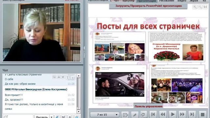The image size is (210, 118).
Task: Open the slide notes list icon
Action: click(125, 115)
